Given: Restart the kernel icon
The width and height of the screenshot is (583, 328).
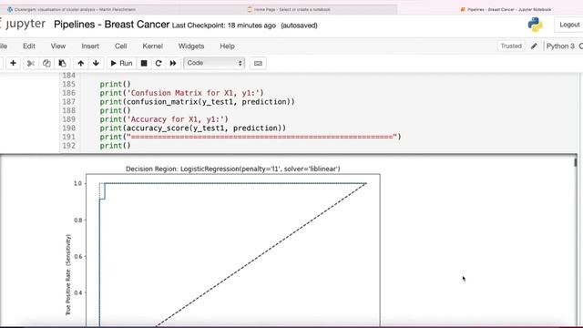Looking at the screenshot, I should click(x=159, y=63).
